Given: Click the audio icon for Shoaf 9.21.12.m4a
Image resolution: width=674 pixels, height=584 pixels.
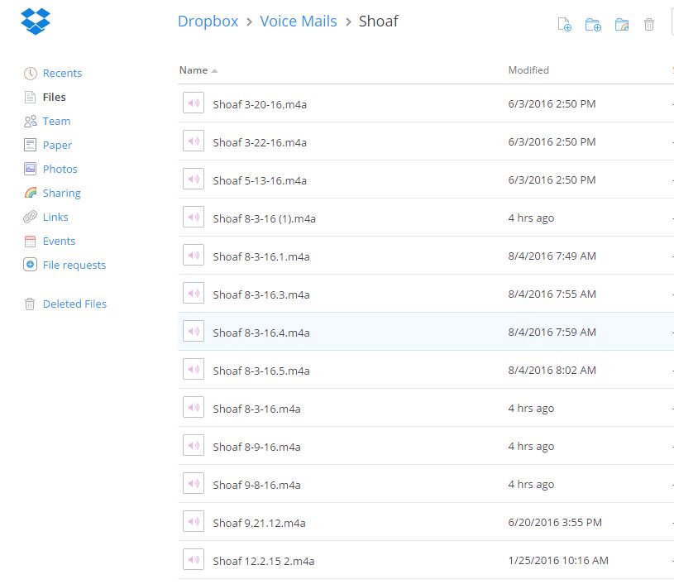Looking at the screenshot, I should tap(194, 522).
